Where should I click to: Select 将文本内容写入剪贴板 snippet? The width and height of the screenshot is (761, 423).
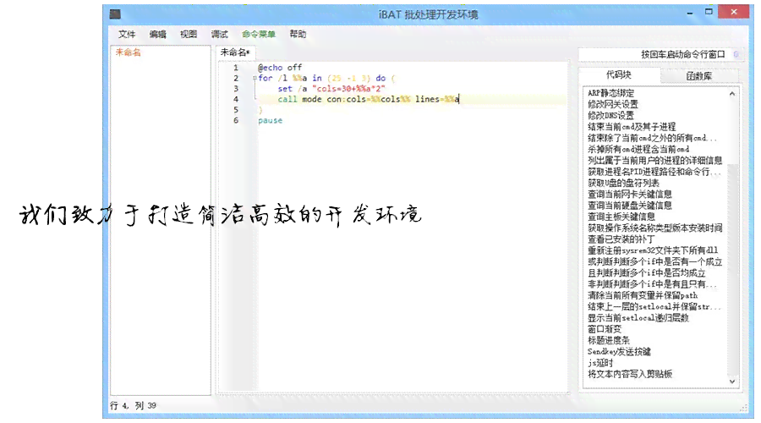pos(630,374)
